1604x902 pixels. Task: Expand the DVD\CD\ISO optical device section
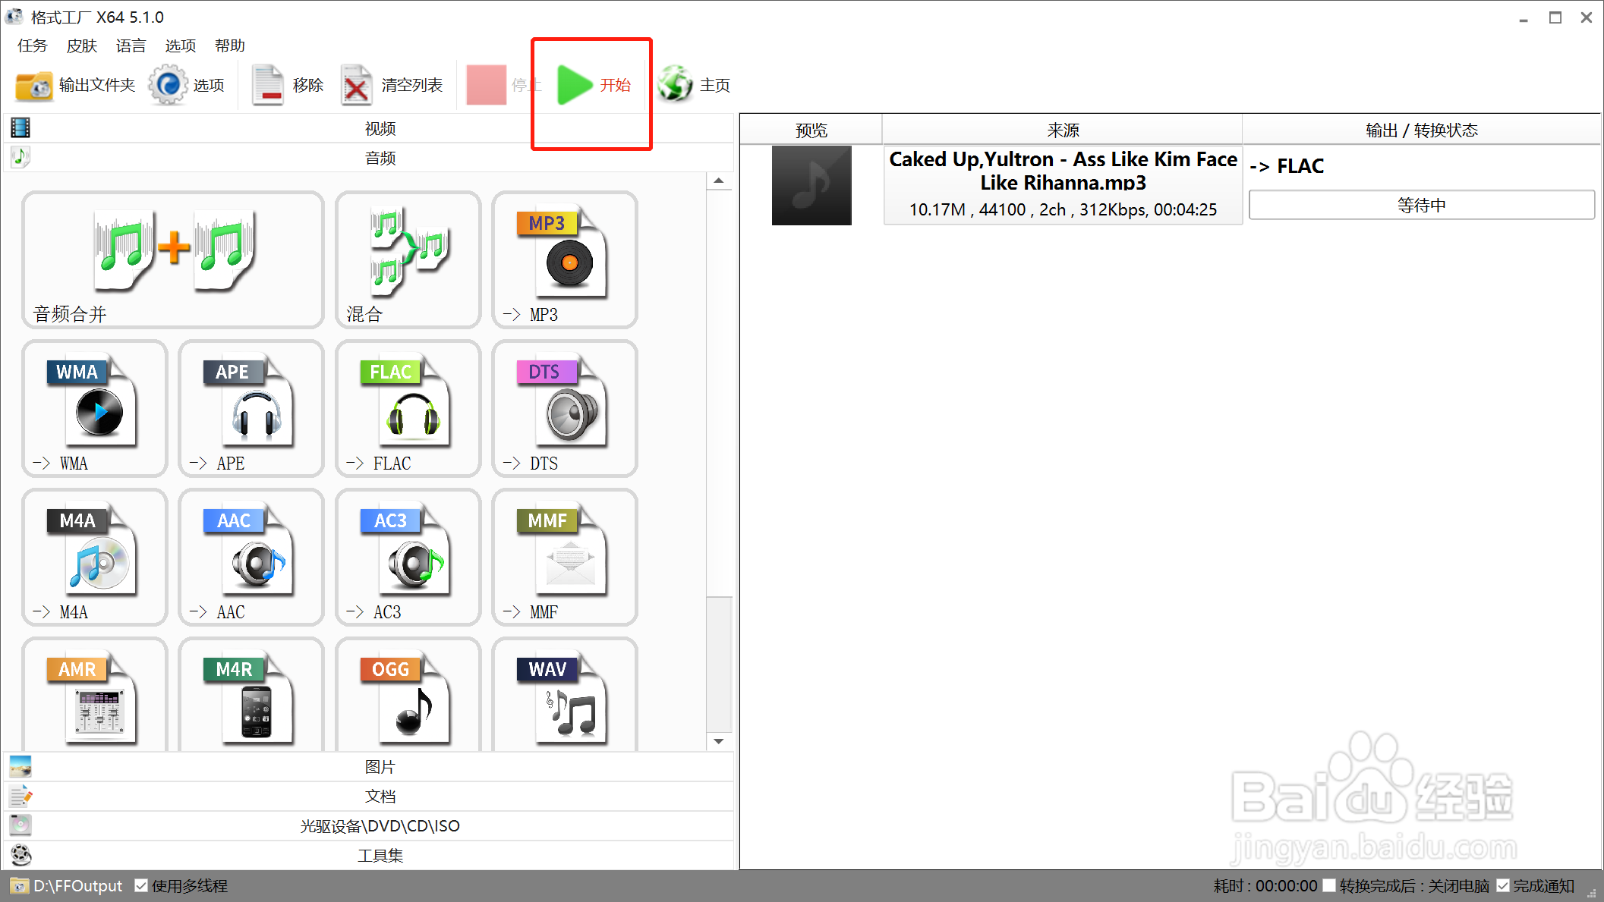(380, 825)
